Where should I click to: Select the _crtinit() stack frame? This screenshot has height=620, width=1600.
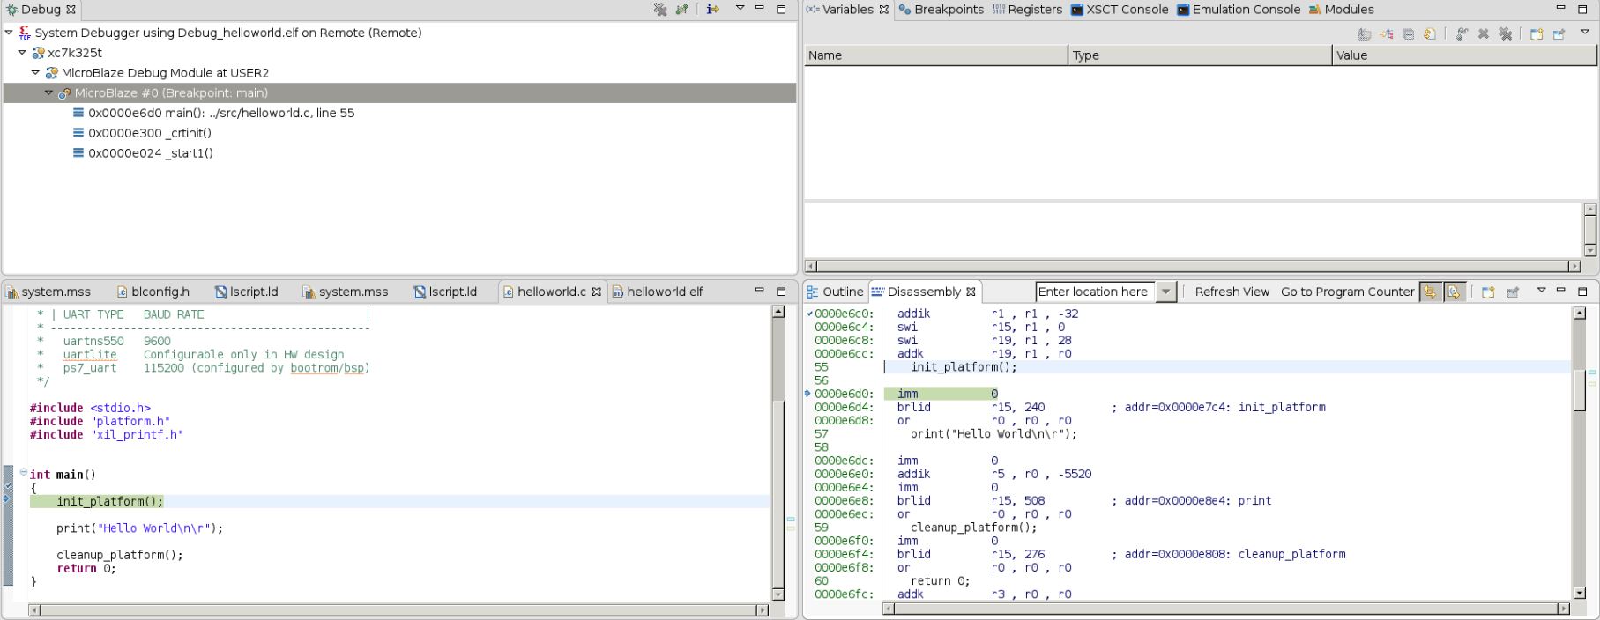pyautogui.click(x=149, y=133)
